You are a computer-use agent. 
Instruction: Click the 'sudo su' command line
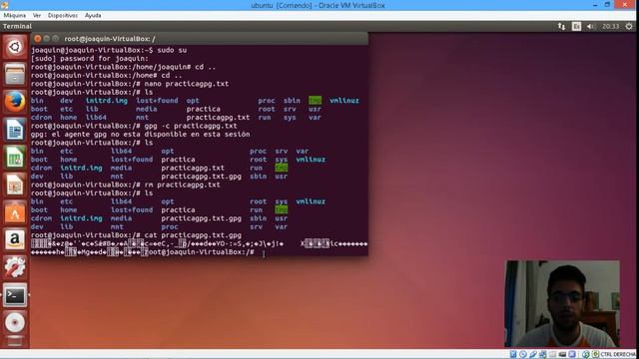(x=109, y=50)
